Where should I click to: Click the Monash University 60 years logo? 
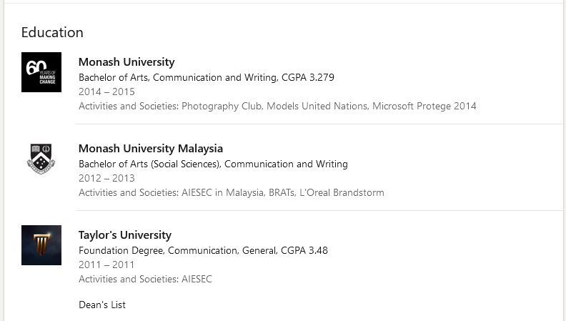pos(41,72)
